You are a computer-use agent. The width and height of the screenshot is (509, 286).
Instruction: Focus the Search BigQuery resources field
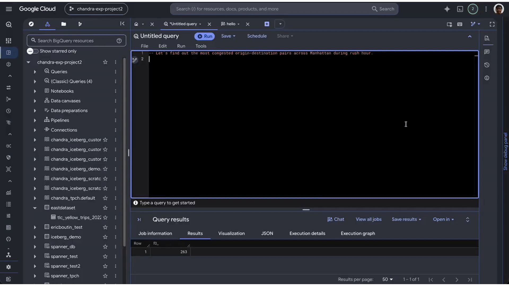76,41
